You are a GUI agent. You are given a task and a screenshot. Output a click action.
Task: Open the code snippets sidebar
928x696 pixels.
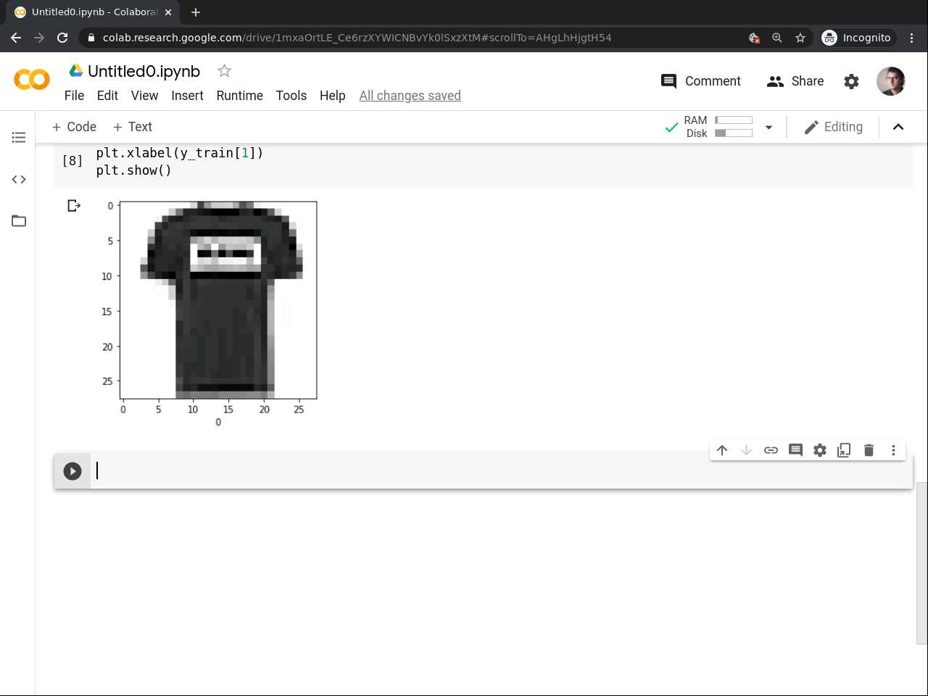point(19,179)
